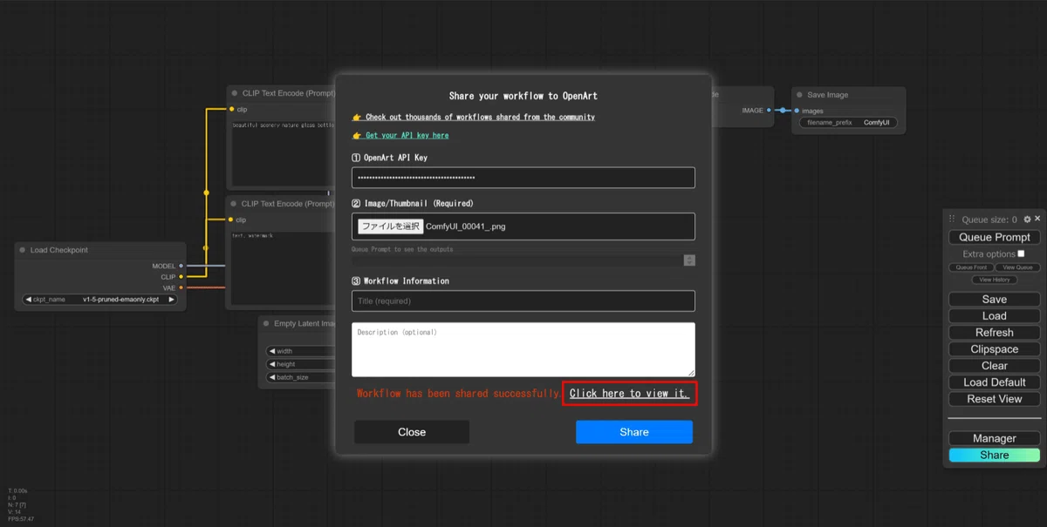Decrease the batch_size value arrow
The height and width of the screenshot is (527, 1047).
point(272,377)
